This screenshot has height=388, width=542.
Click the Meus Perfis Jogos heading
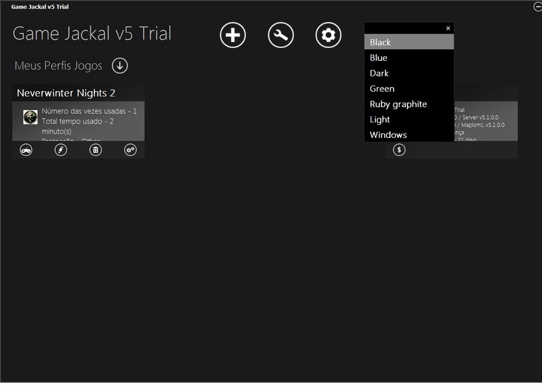pyautogui.click(x=58, y=66)
